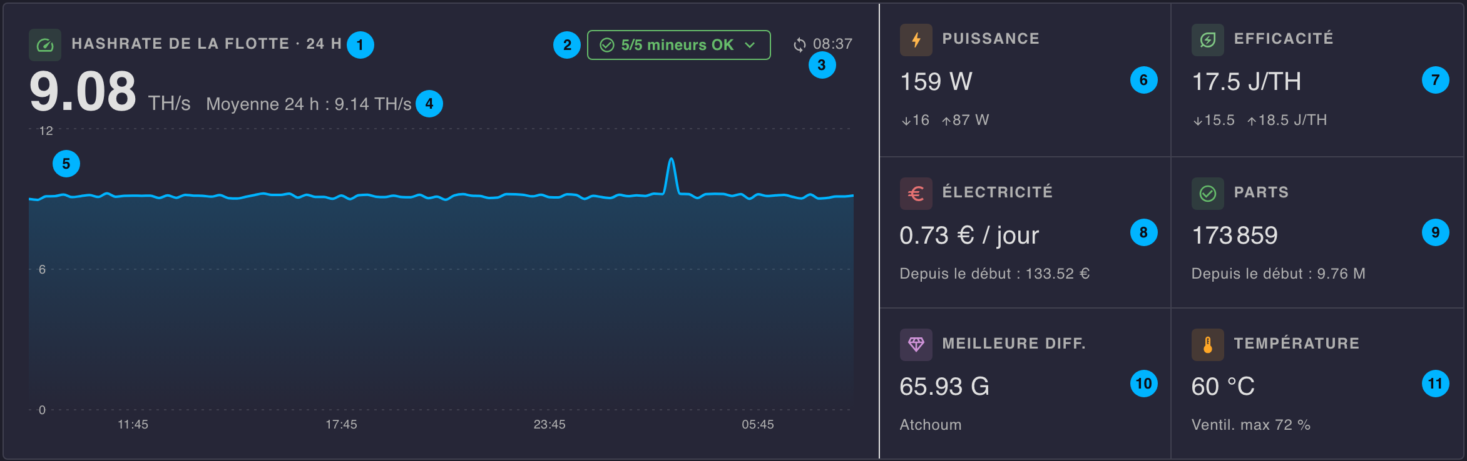Click the 12 y-axis gridline label
Viewport: 1467px width, 461px height.
(x=46, y=131)
